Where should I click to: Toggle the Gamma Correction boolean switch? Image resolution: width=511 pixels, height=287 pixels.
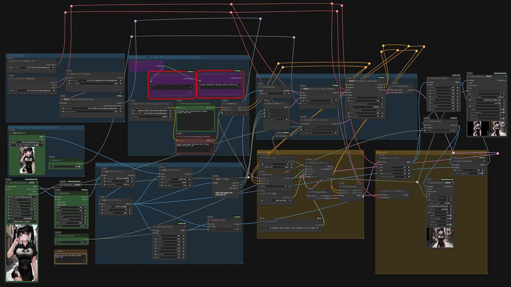(72, 242)
